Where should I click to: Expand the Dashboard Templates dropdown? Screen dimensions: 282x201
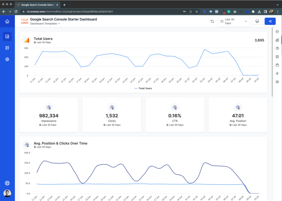[45, 24]
